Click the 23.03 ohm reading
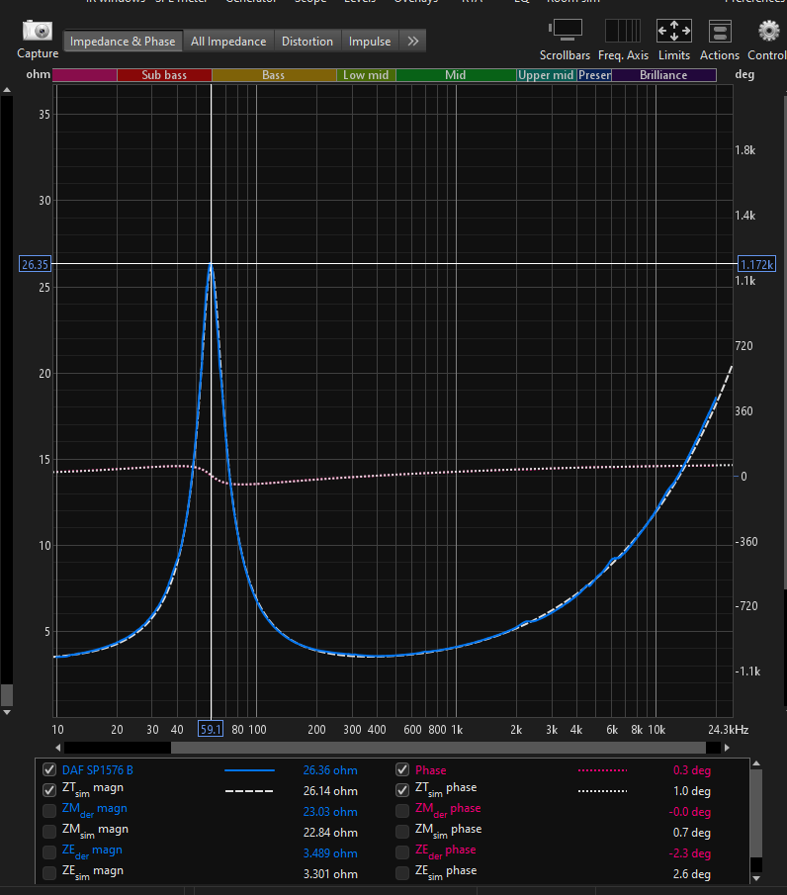 tap(330, 812)
